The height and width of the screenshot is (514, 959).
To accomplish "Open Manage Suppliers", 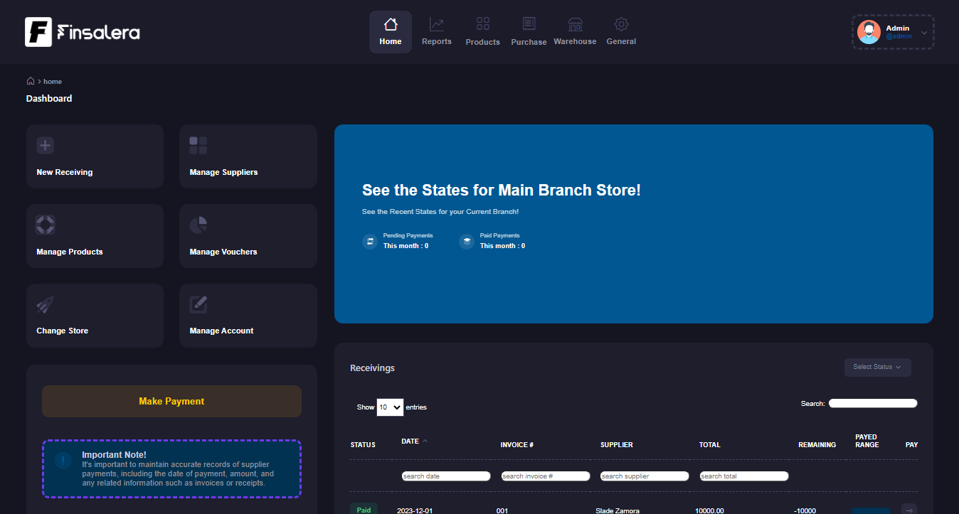I will [248, 156].
